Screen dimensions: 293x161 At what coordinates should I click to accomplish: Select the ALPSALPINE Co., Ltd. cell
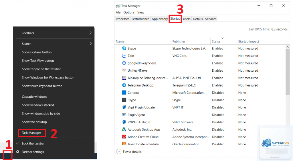pyautogui.click(x=187, y=78)
